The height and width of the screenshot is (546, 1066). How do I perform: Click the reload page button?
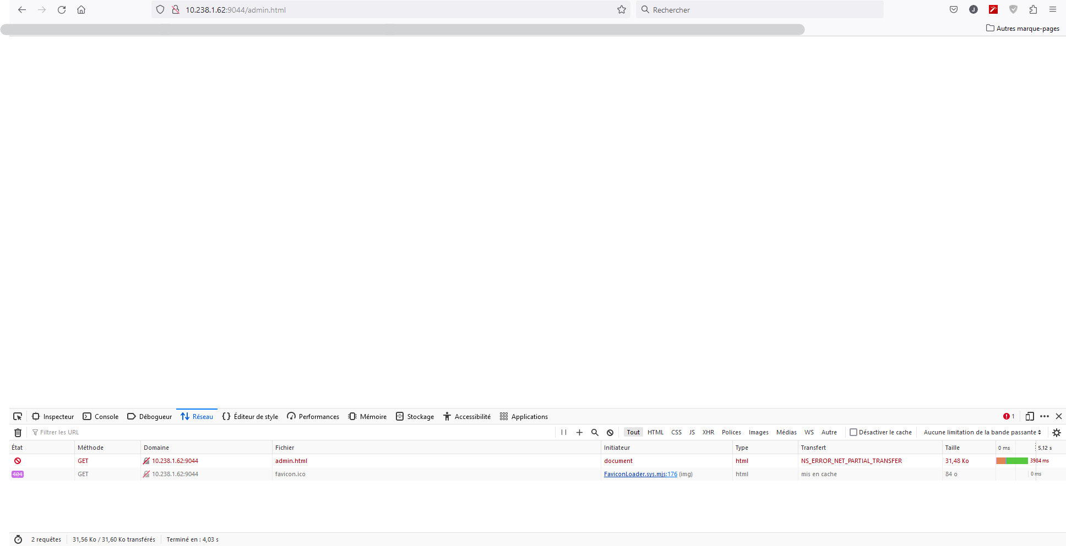[x=62, y=9]
